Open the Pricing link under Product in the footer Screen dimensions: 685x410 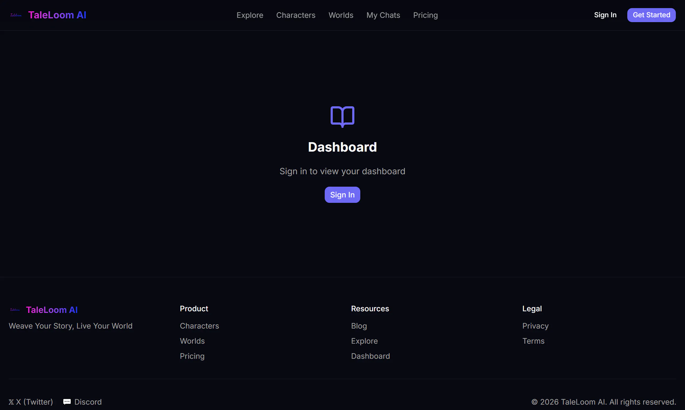192,356
